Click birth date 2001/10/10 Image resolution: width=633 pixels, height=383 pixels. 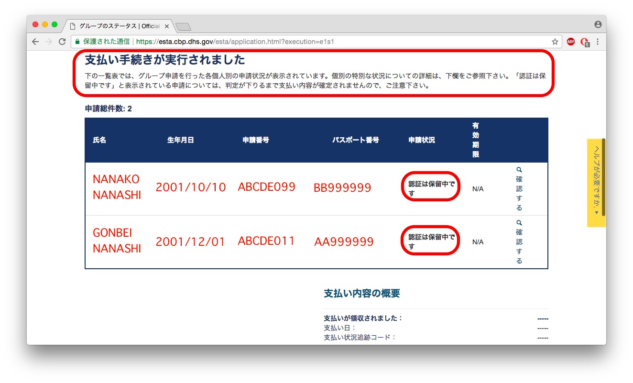[x=191, y=187]
